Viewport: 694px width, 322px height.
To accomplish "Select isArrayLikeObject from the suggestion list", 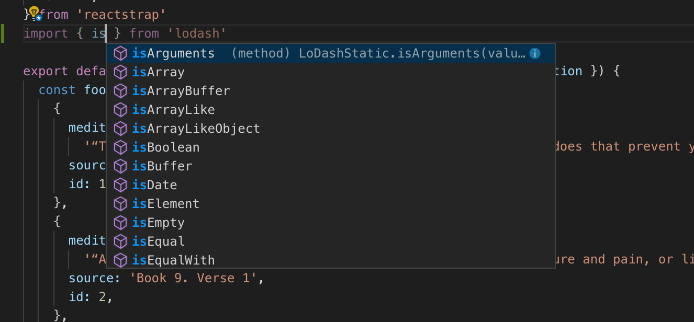I will click(196, 128).
